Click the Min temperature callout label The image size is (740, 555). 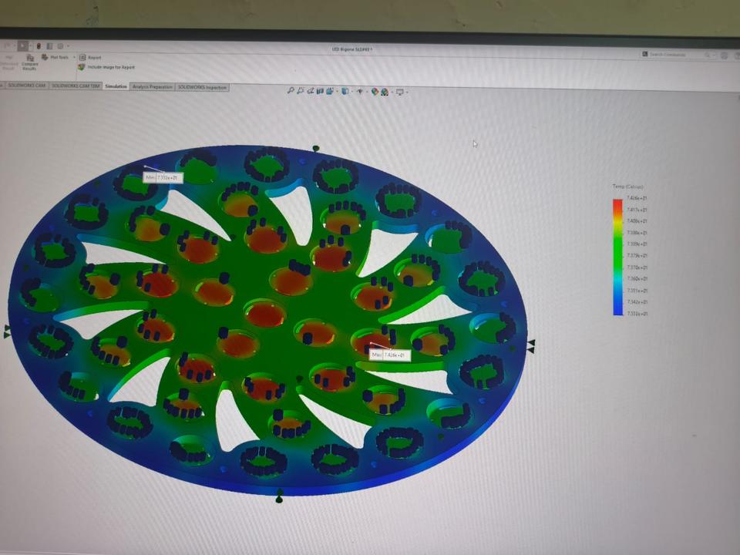[x=163, y=178]
